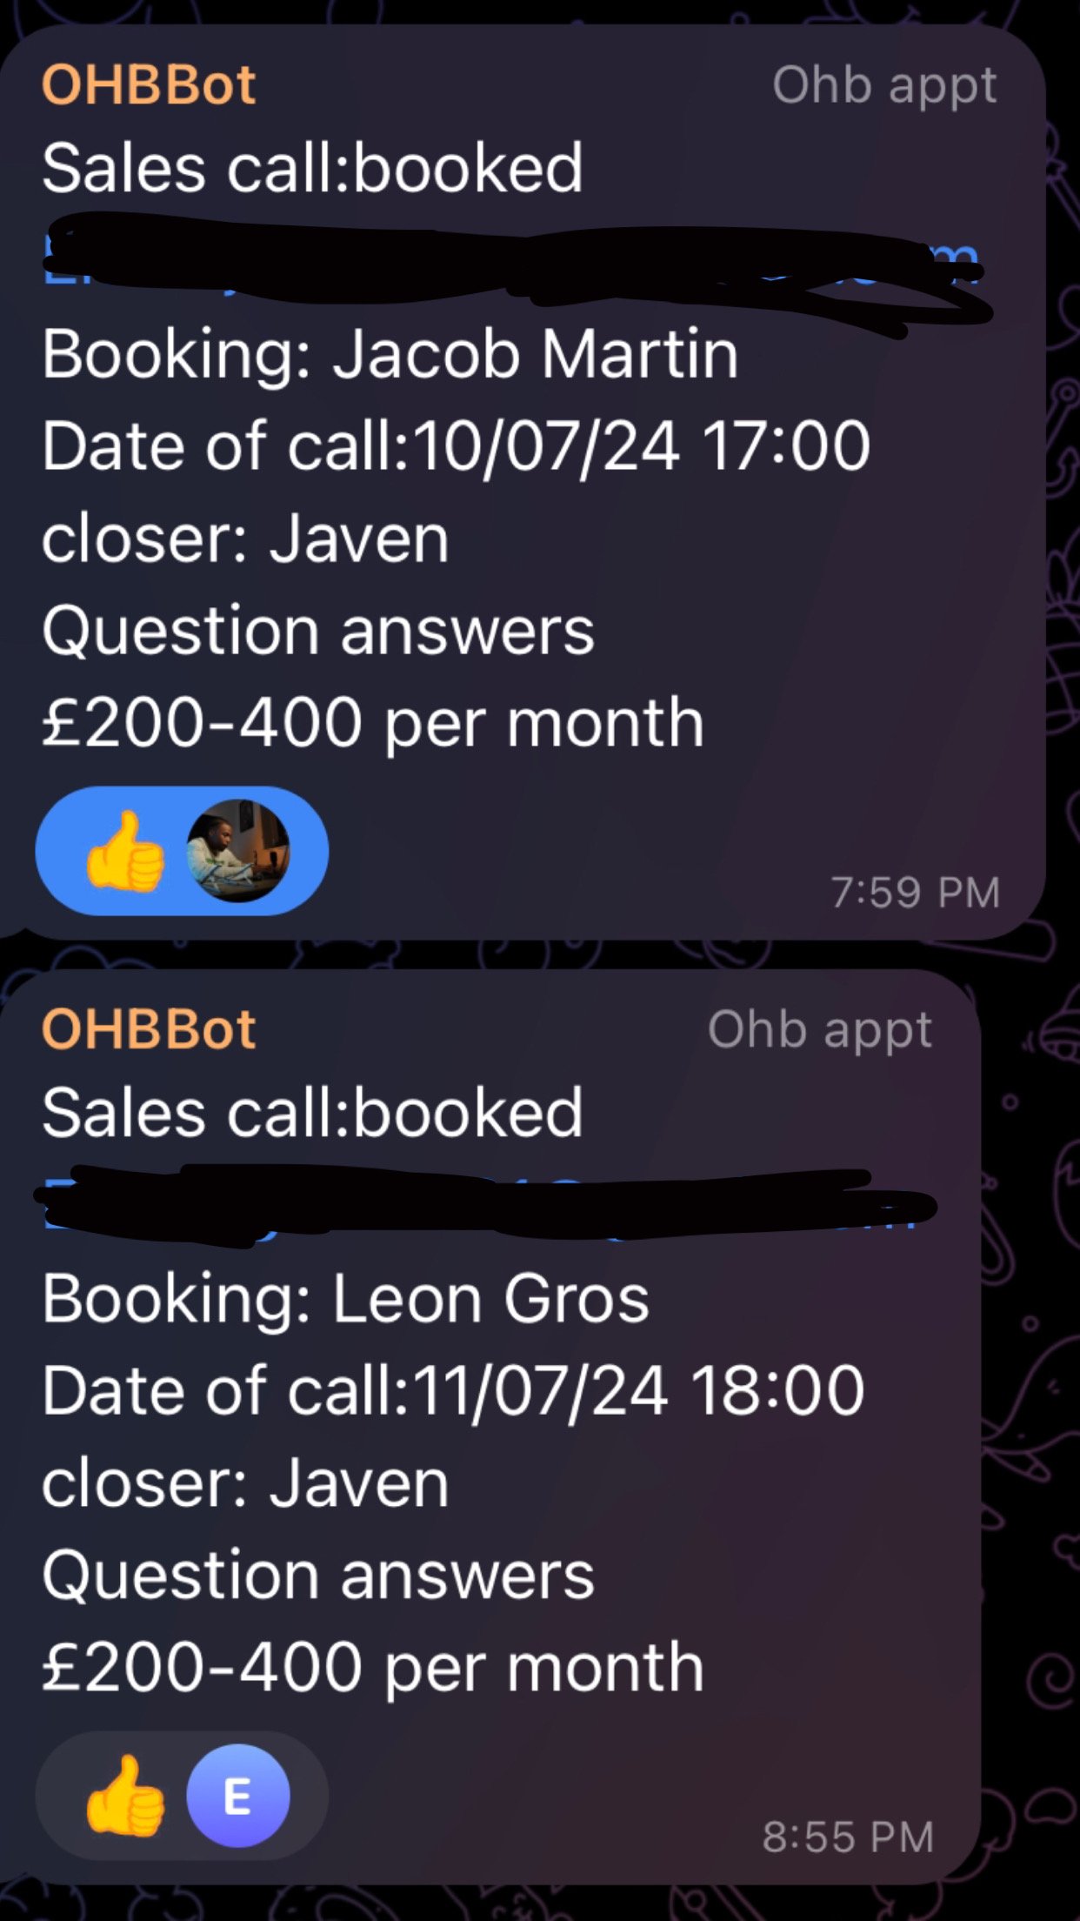
Task: Tap "closer: Javen" in the second message
Action: pos(245,1483)
